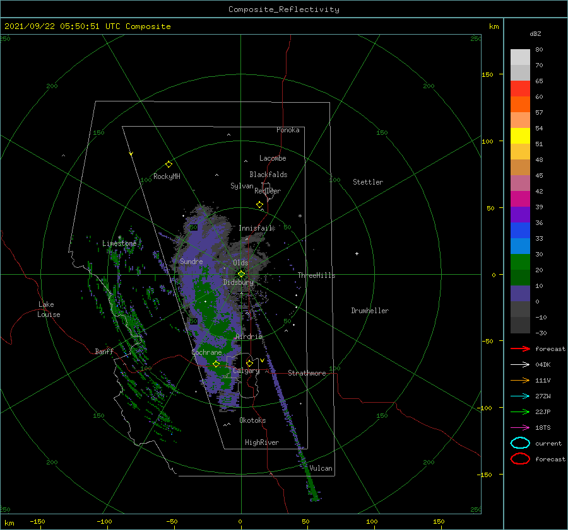Click the Blackfalds city label
Screen dimensions: 568x530
tap(268, 175)
